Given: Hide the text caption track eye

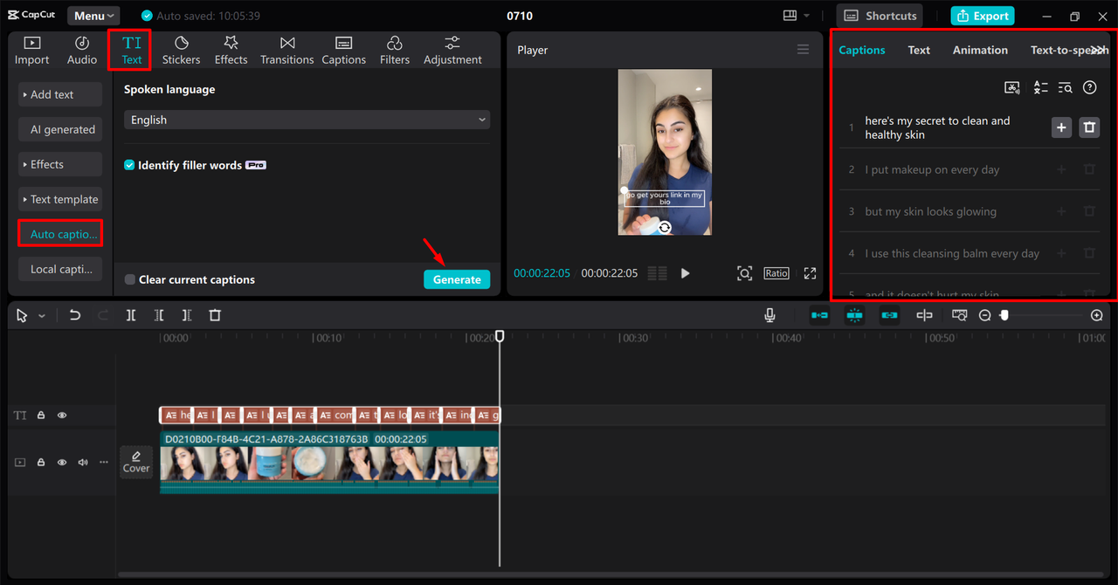Looking at the screenshot, I should (62, 416).
